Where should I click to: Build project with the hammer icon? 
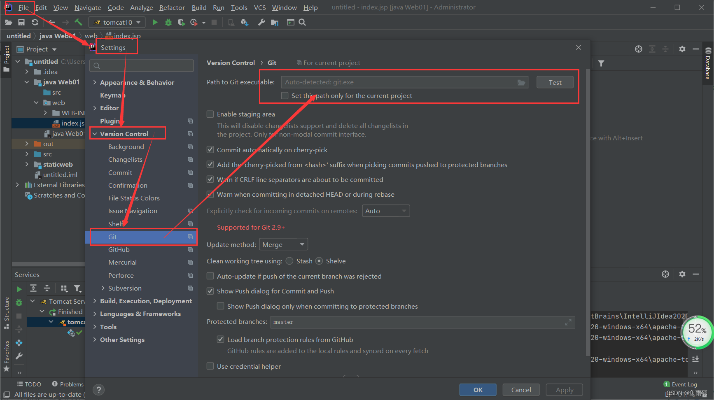coord(78,22)
